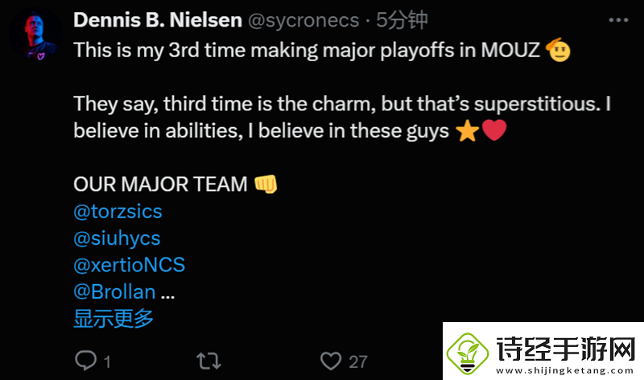Open the @xertioNCS mention
644x380 pixels.
coord(129,265)
